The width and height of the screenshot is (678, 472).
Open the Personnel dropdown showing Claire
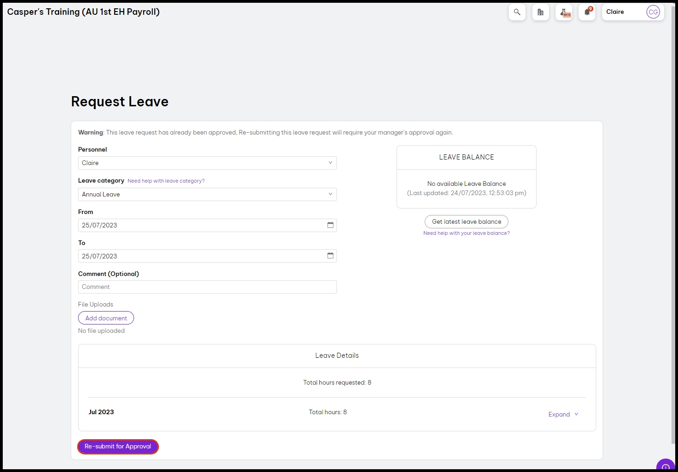coord(207,163)
